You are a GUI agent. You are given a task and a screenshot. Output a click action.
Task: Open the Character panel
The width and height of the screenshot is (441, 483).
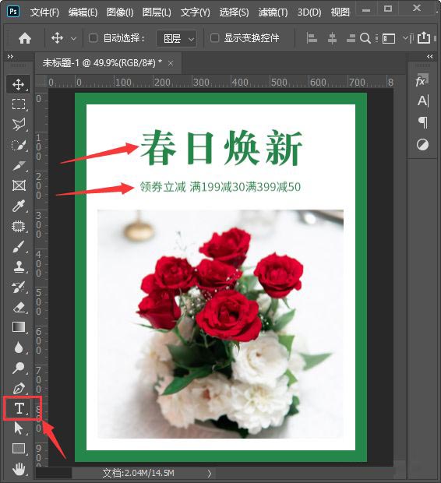click(422, 101)
